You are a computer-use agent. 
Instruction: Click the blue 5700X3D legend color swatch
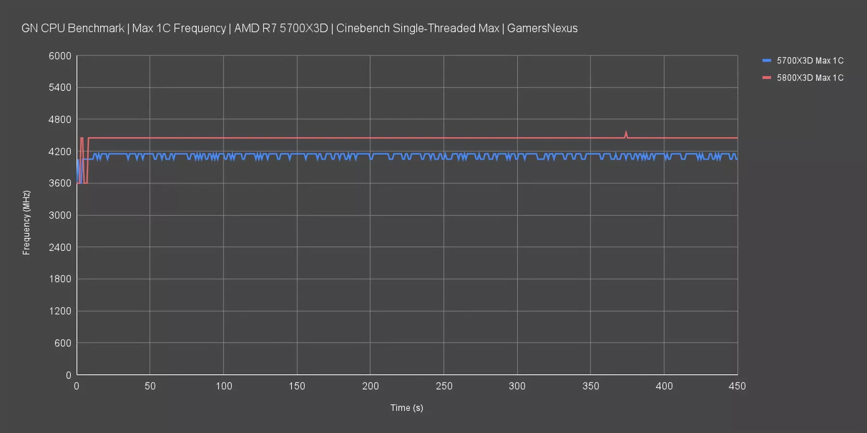766,61
